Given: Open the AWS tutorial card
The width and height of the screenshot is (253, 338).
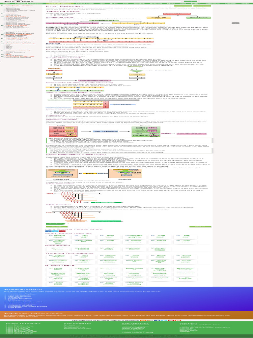Looking at the screenshot, I should 83,256.
